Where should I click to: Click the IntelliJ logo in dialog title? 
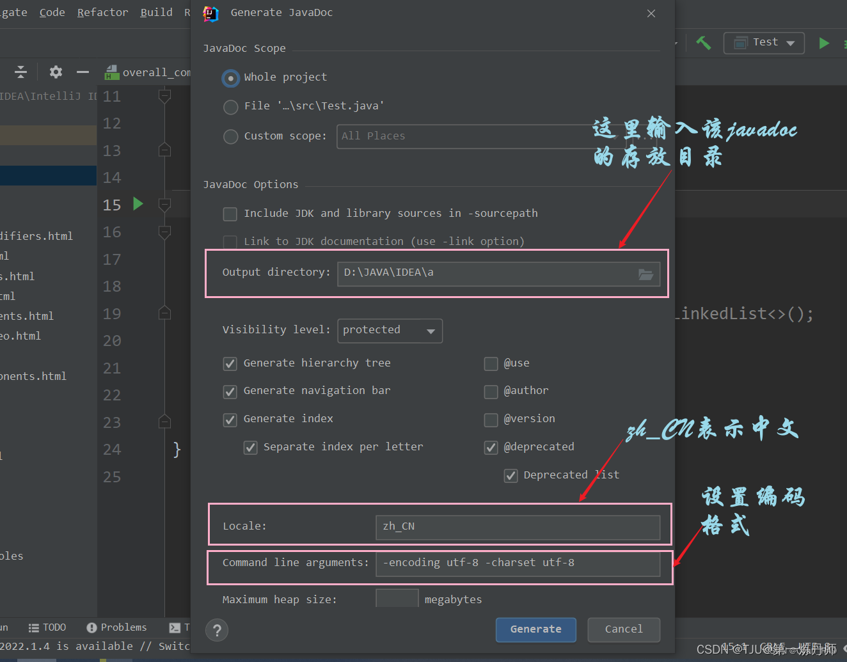(210, 13)
